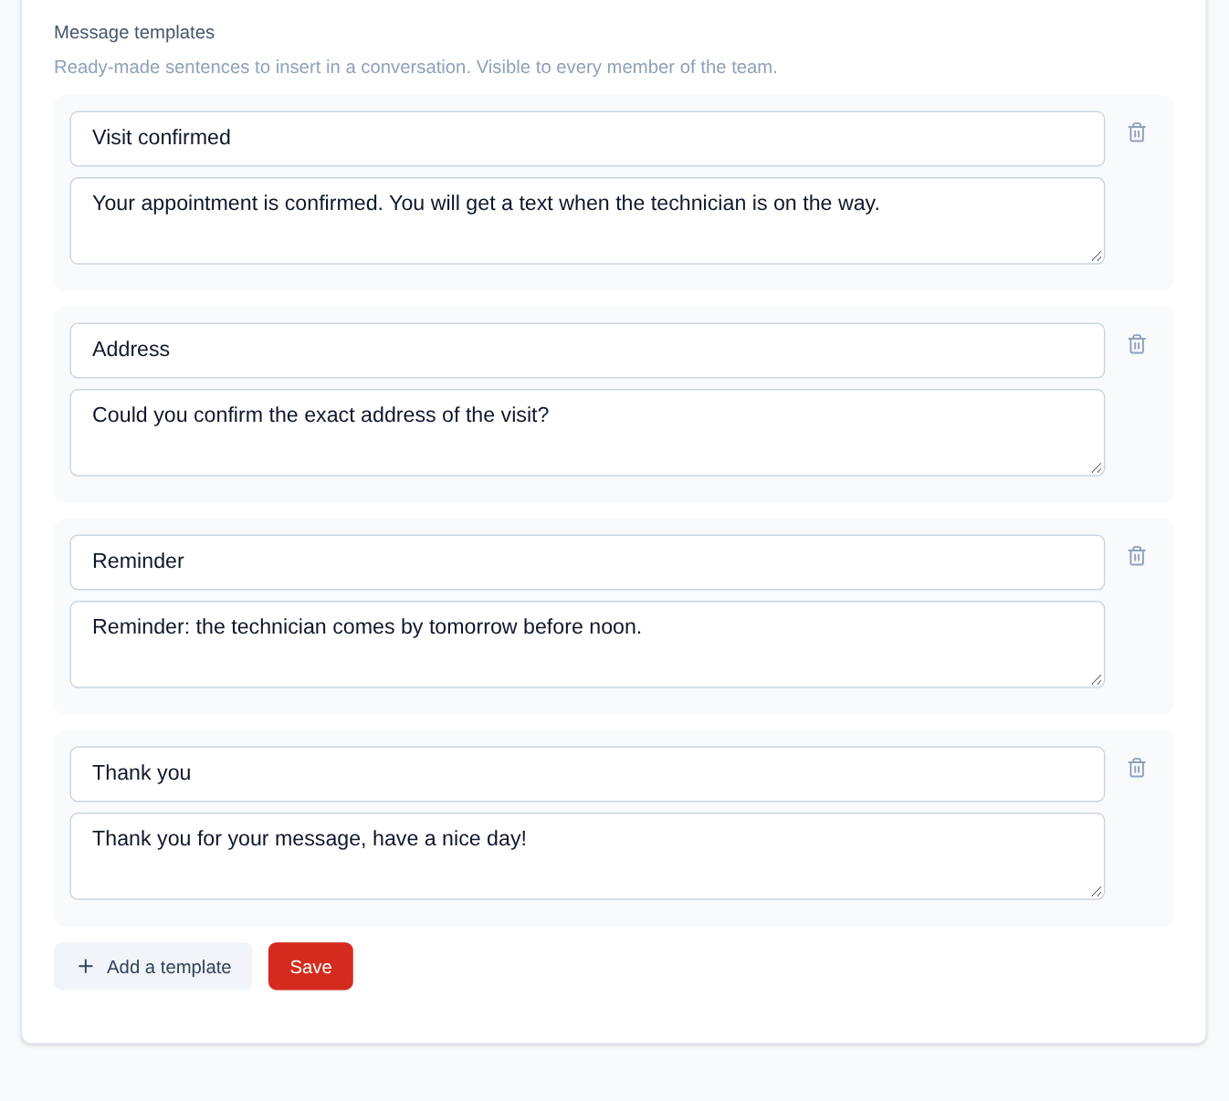This screenshot has width=1229, height=1101.
Task: Edit the Address title field
Action: [x=587, y=351]
